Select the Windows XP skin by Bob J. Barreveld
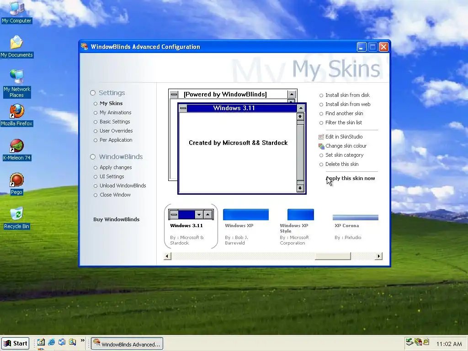This screenshot has width=468, height=351. [245, 227]
